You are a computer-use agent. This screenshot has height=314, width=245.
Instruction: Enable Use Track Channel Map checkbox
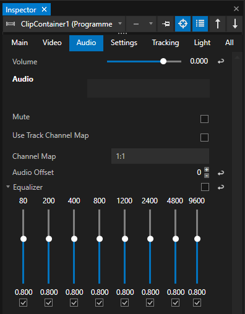[204, 137]
